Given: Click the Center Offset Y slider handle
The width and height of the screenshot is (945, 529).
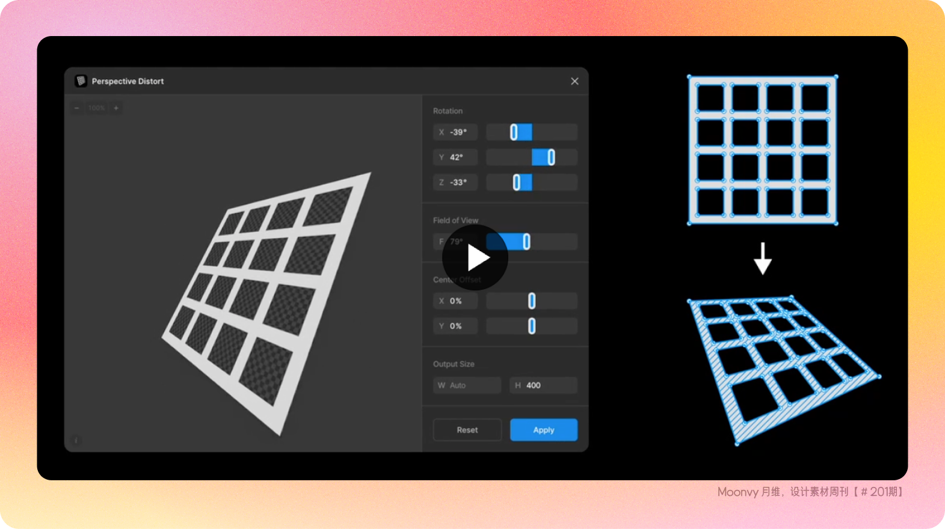Looking at the screenshot, I should (x=532, y=326).
